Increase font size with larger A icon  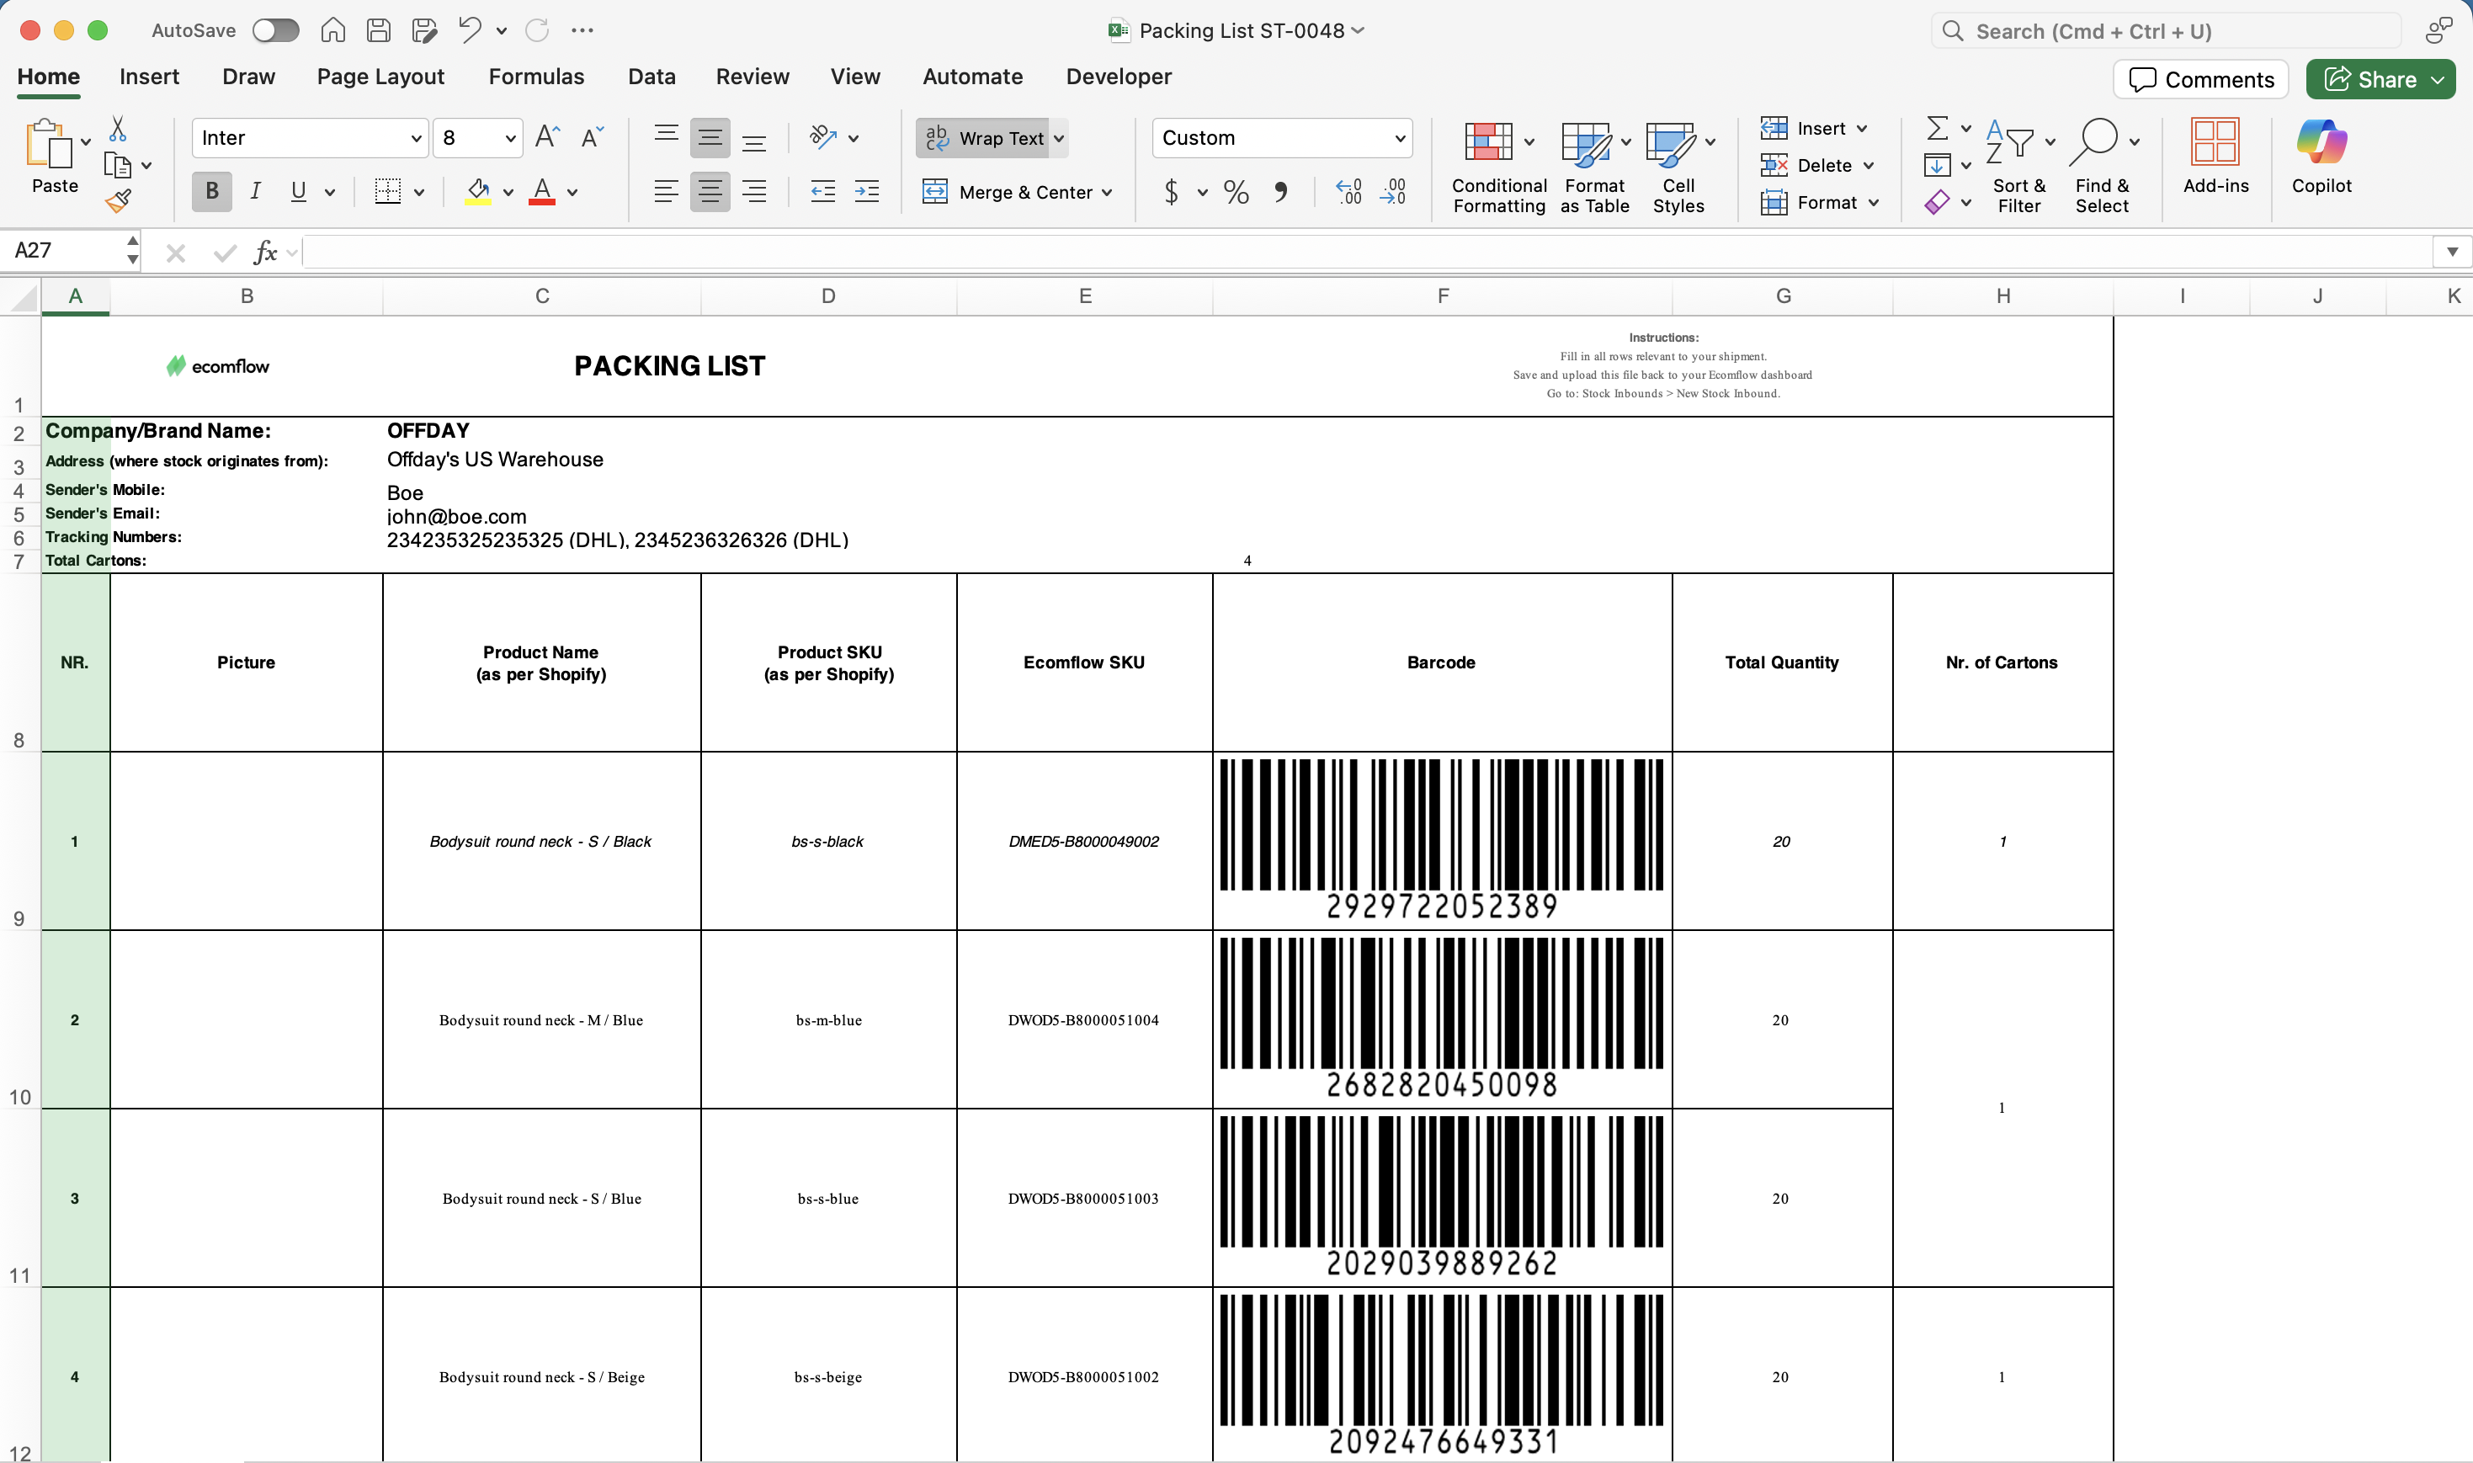547,137
